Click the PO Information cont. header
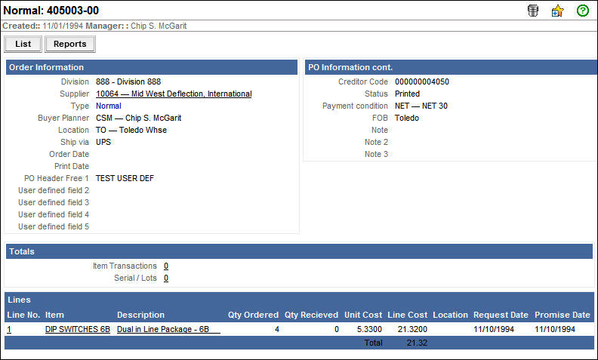The width and height of the screenshot is (598, 360). coord(350,67)
